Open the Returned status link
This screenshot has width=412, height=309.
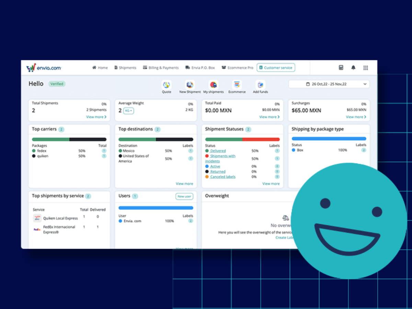click(x=218, y=172)
